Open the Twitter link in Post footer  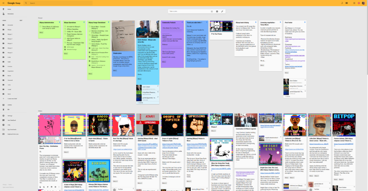(x=294, y=66)
